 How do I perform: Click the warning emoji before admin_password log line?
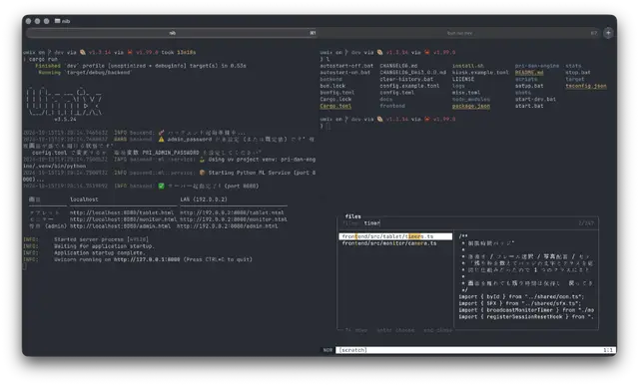[x=162, y=140]
